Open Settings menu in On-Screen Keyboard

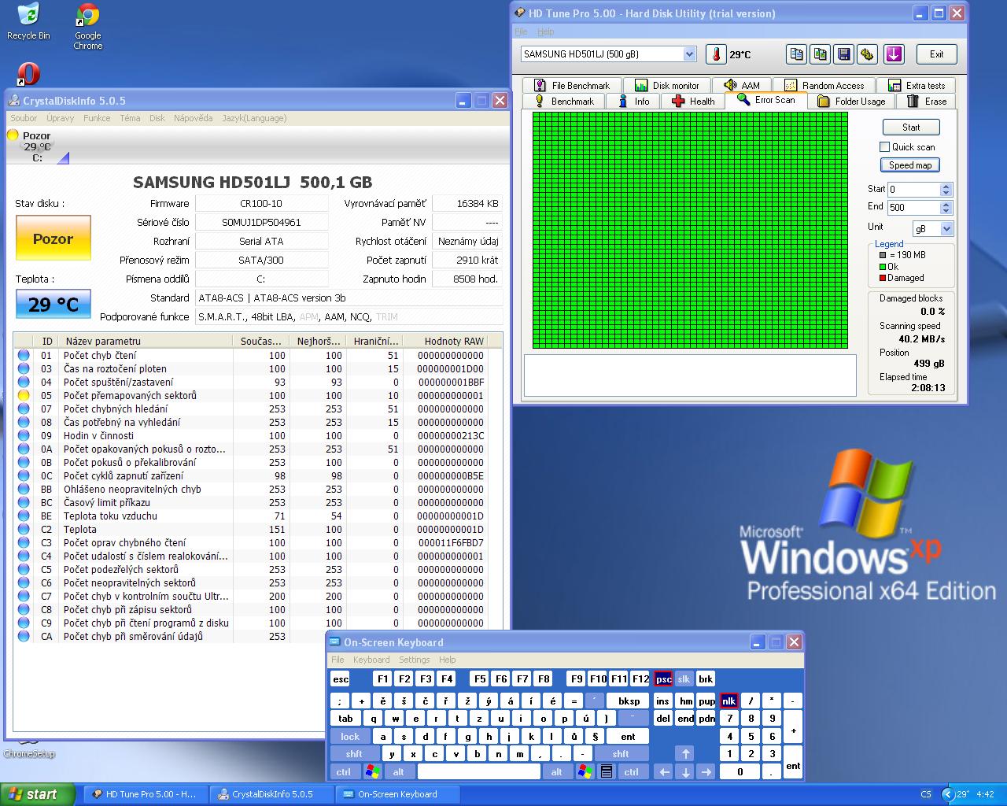click(x=414, y=660)
